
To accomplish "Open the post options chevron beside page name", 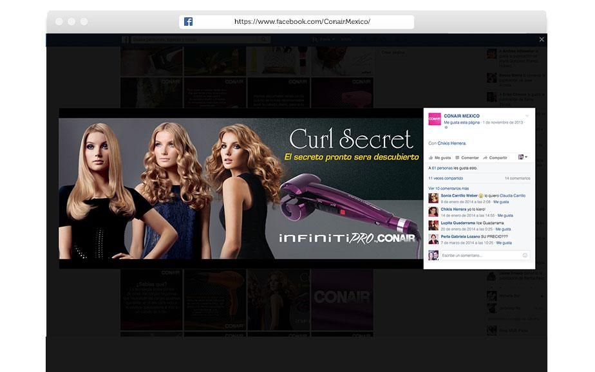I will (x=527, y=116).
